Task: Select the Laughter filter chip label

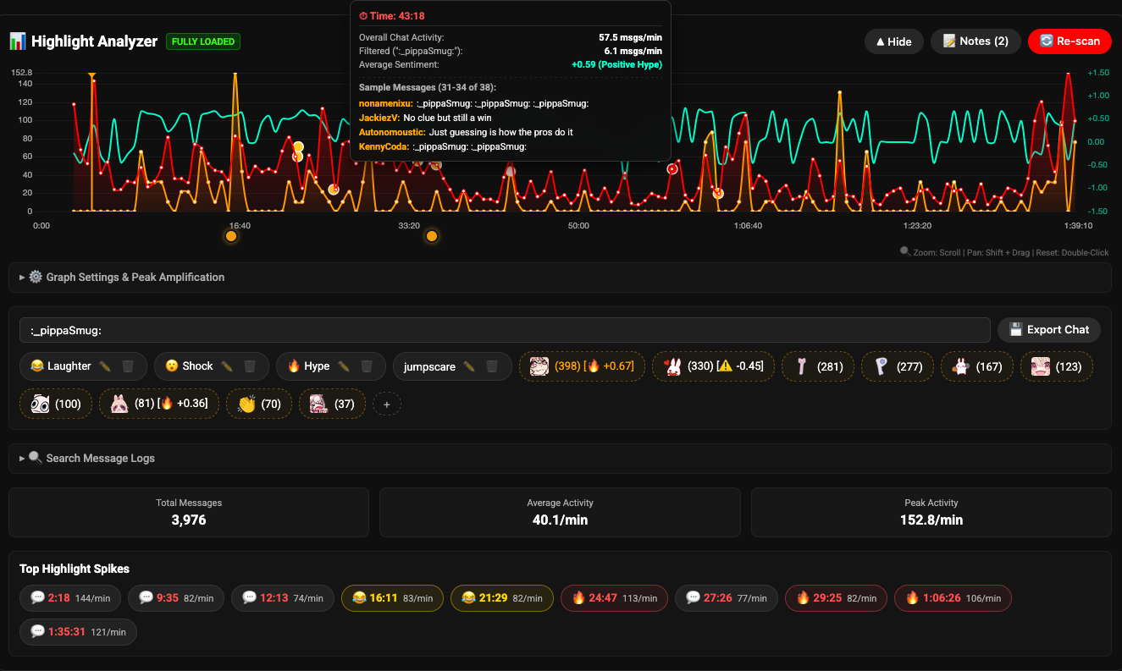Action: [61, 366]
